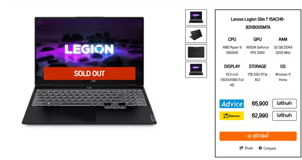
Task: Select the fourth laptop thumbnail
Action: tap(196, 70)
